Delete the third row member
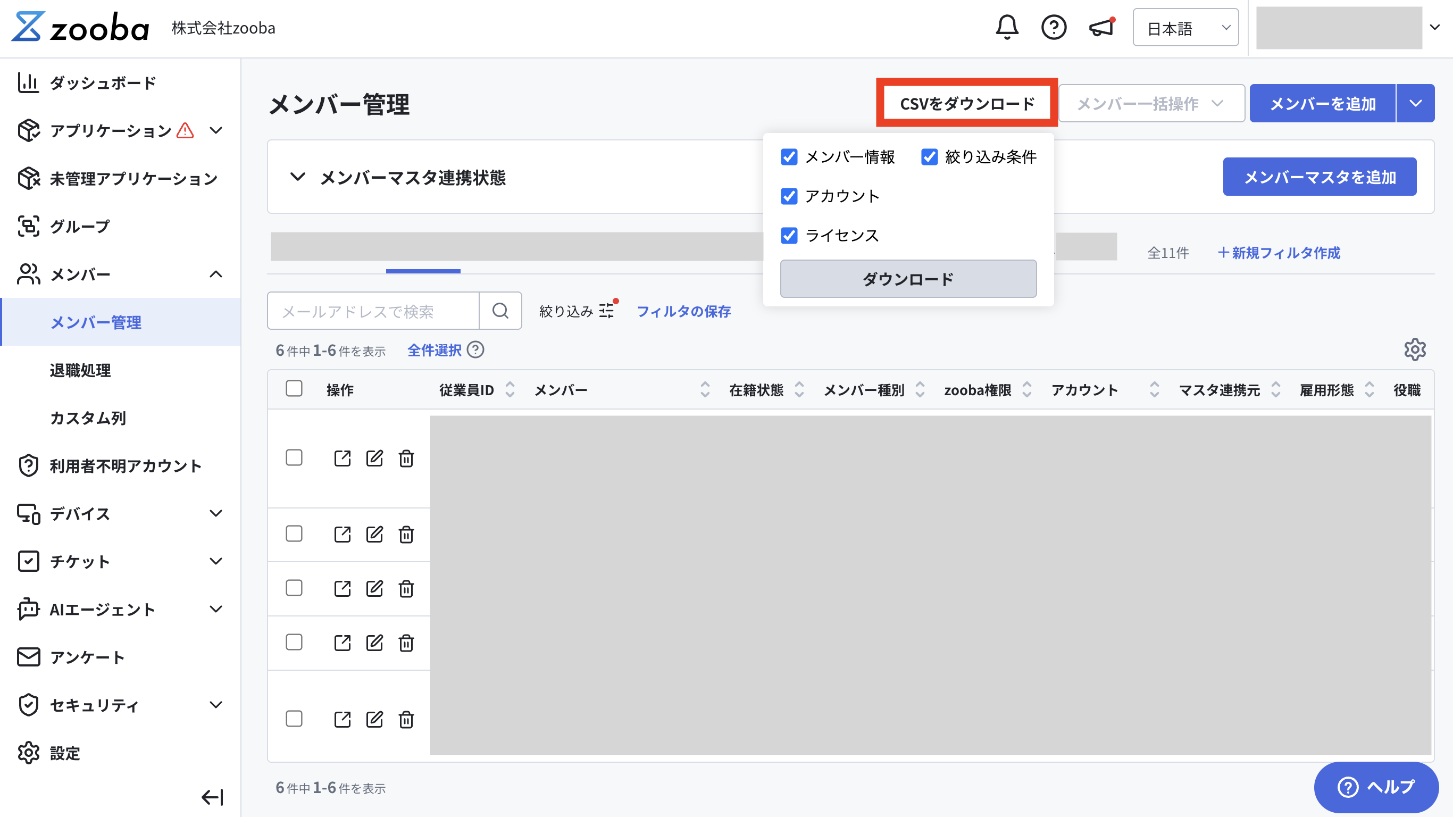 406,588
